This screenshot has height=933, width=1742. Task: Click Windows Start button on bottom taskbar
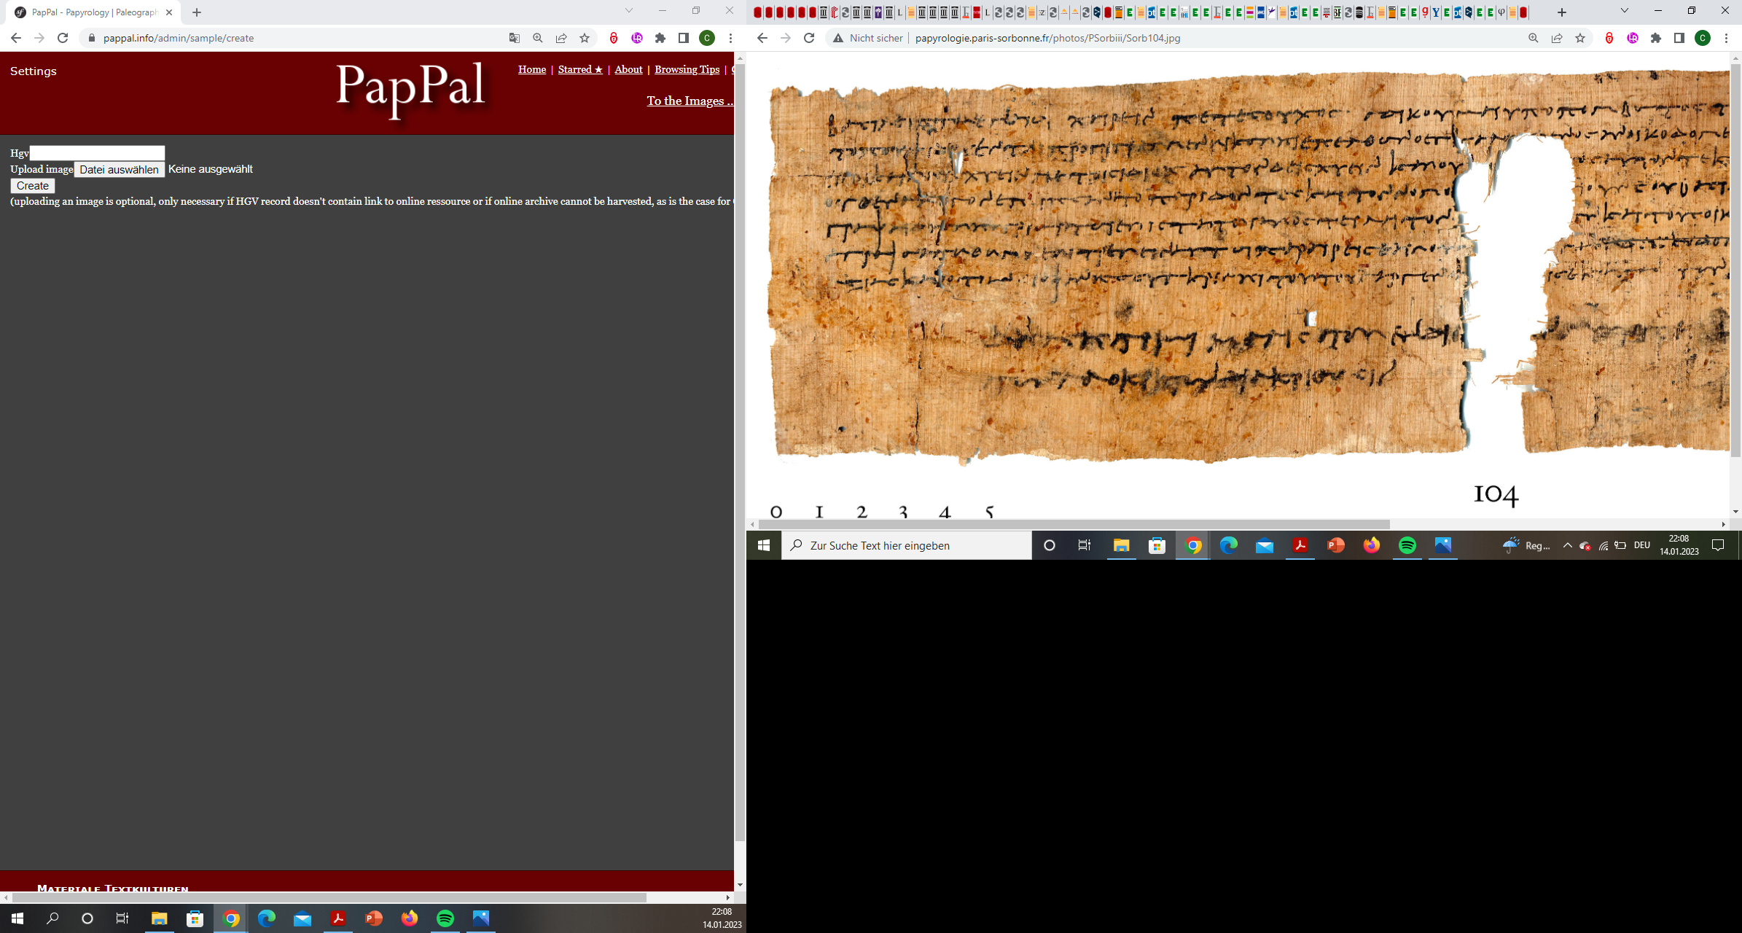click(x=17, y=918)
